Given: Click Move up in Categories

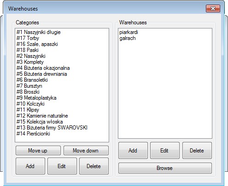Looking at the screenshot, I should [38, 151].
